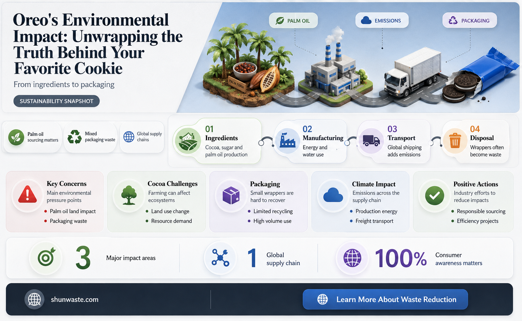Click the Major impact areas label
Image resolution: width=522 pixels, height=321 pixels.
(x=131, y=258)
